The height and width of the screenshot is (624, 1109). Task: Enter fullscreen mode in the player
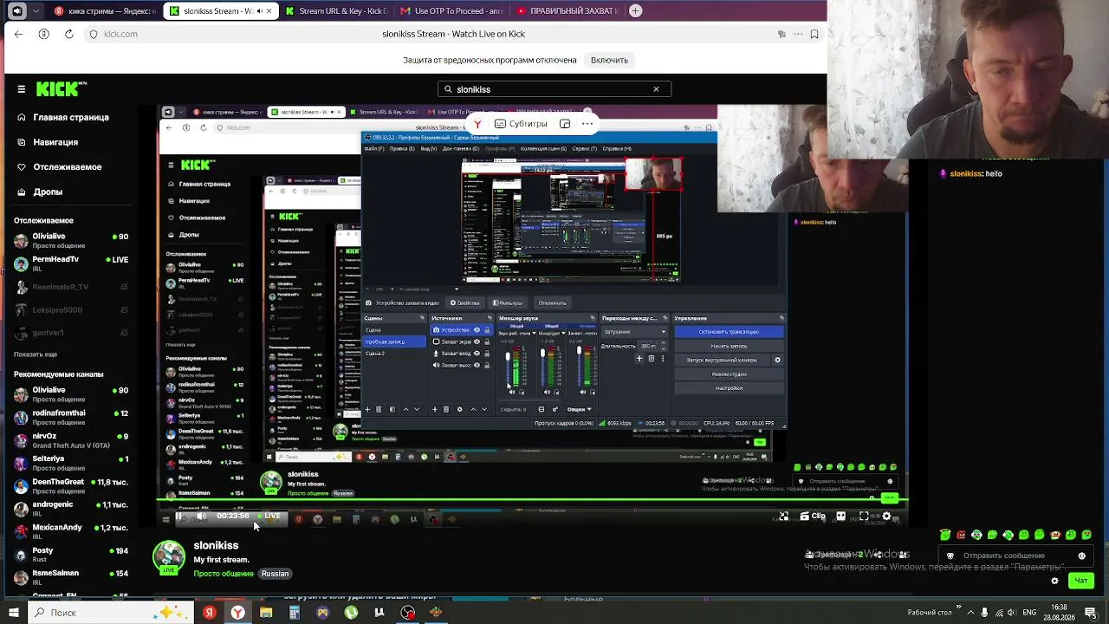tap(864, 517)
